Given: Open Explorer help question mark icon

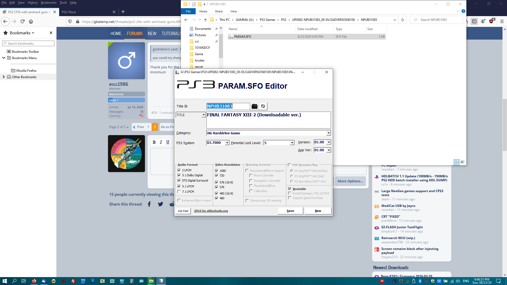Looking at the screenshot, I should tap(463, 11).
